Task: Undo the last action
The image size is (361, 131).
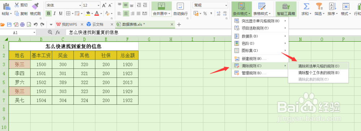Action: [36, 24]
